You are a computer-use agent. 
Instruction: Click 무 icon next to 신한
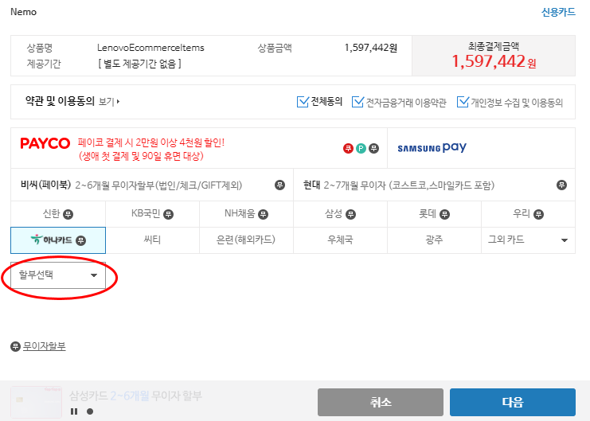[x=68, y=214]
